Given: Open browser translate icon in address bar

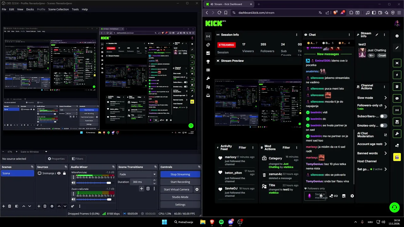Looking at the screenshot, I should coord(320,13).
